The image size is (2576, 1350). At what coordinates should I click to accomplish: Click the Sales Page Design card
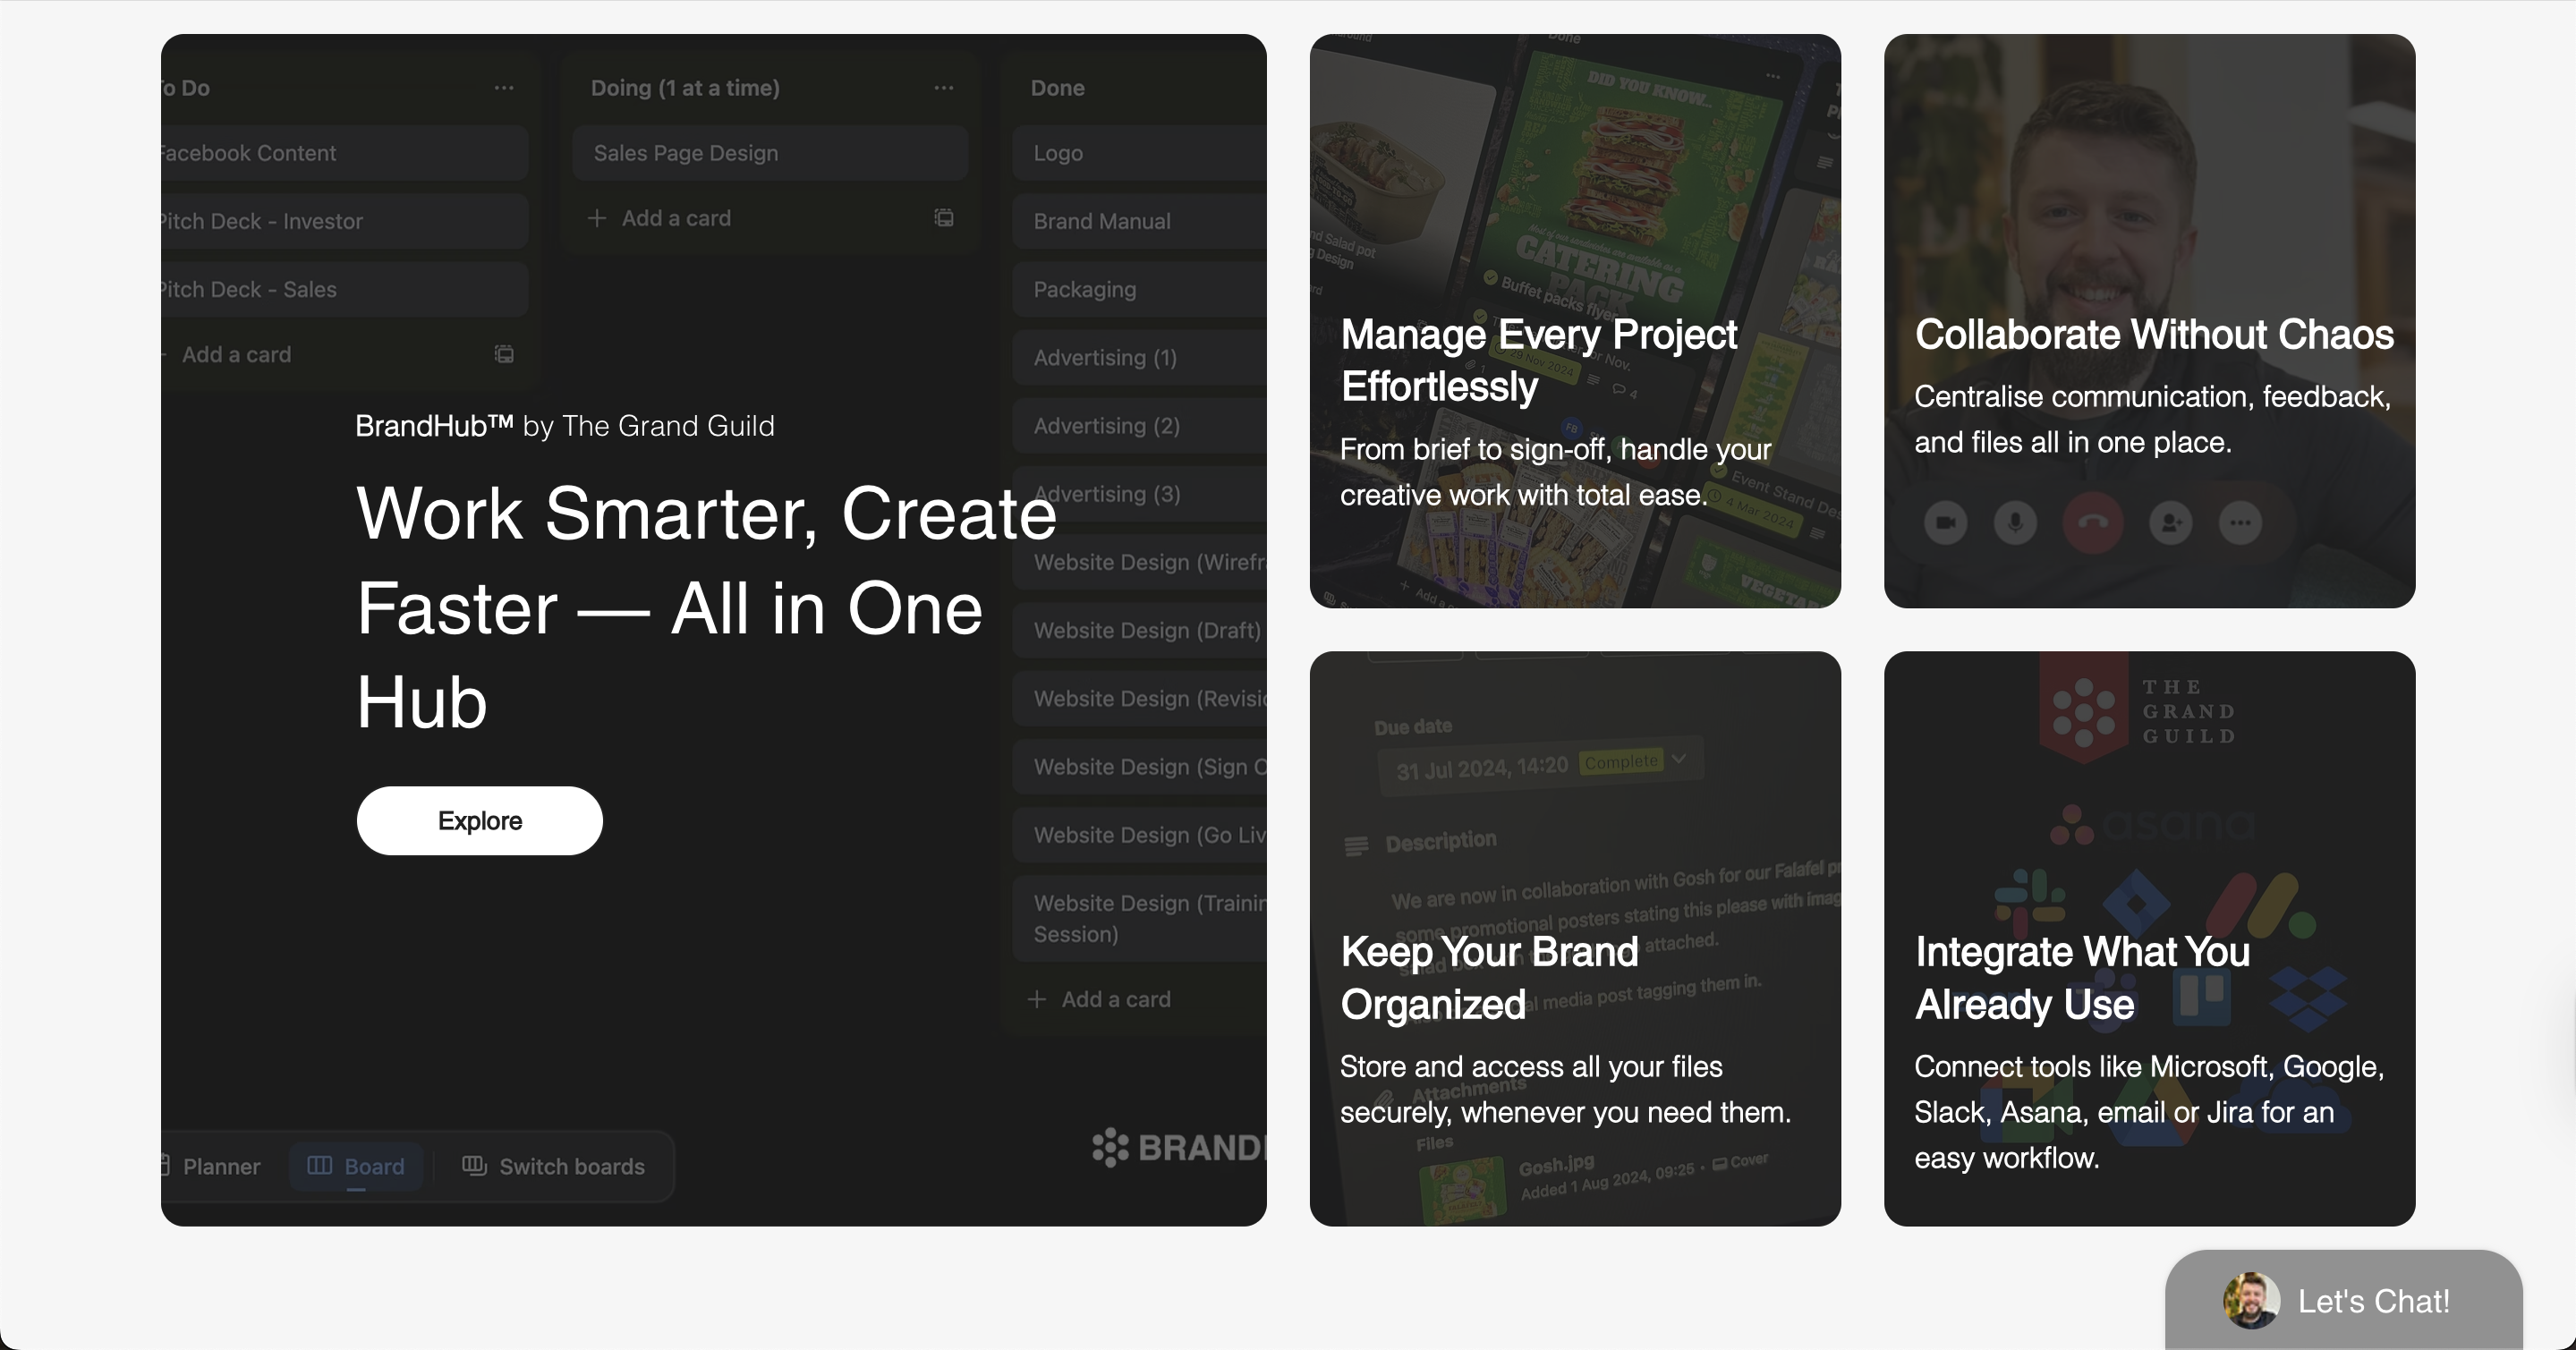pyautogui.click(x=769, y=153)
